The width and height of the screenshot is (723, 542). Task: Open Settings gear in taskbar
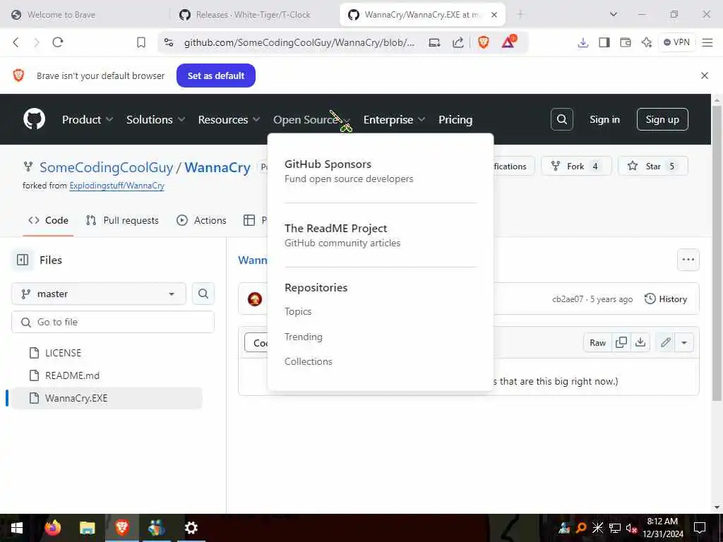click(x=191, y=528)
